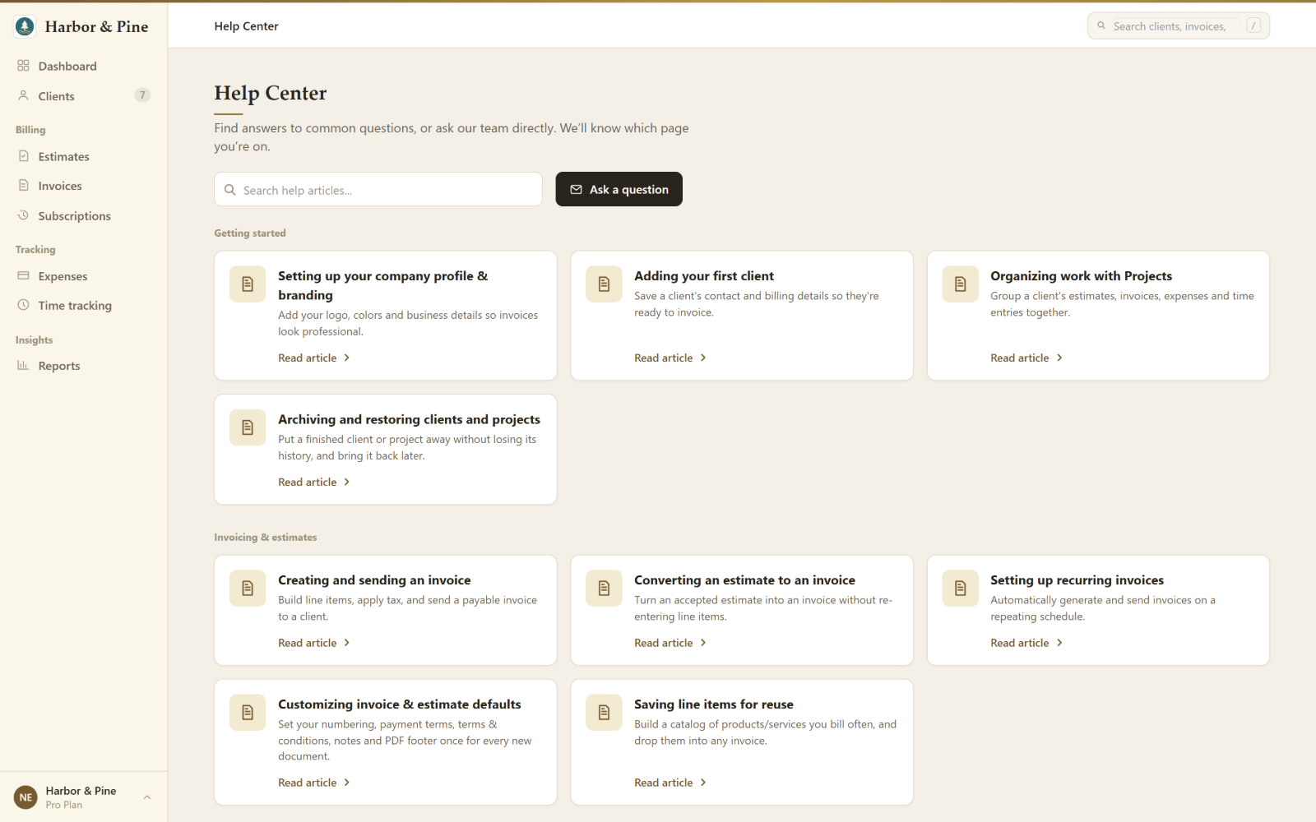Click the Clients count badge 7
1316x822 pixels.
(142, 95)
